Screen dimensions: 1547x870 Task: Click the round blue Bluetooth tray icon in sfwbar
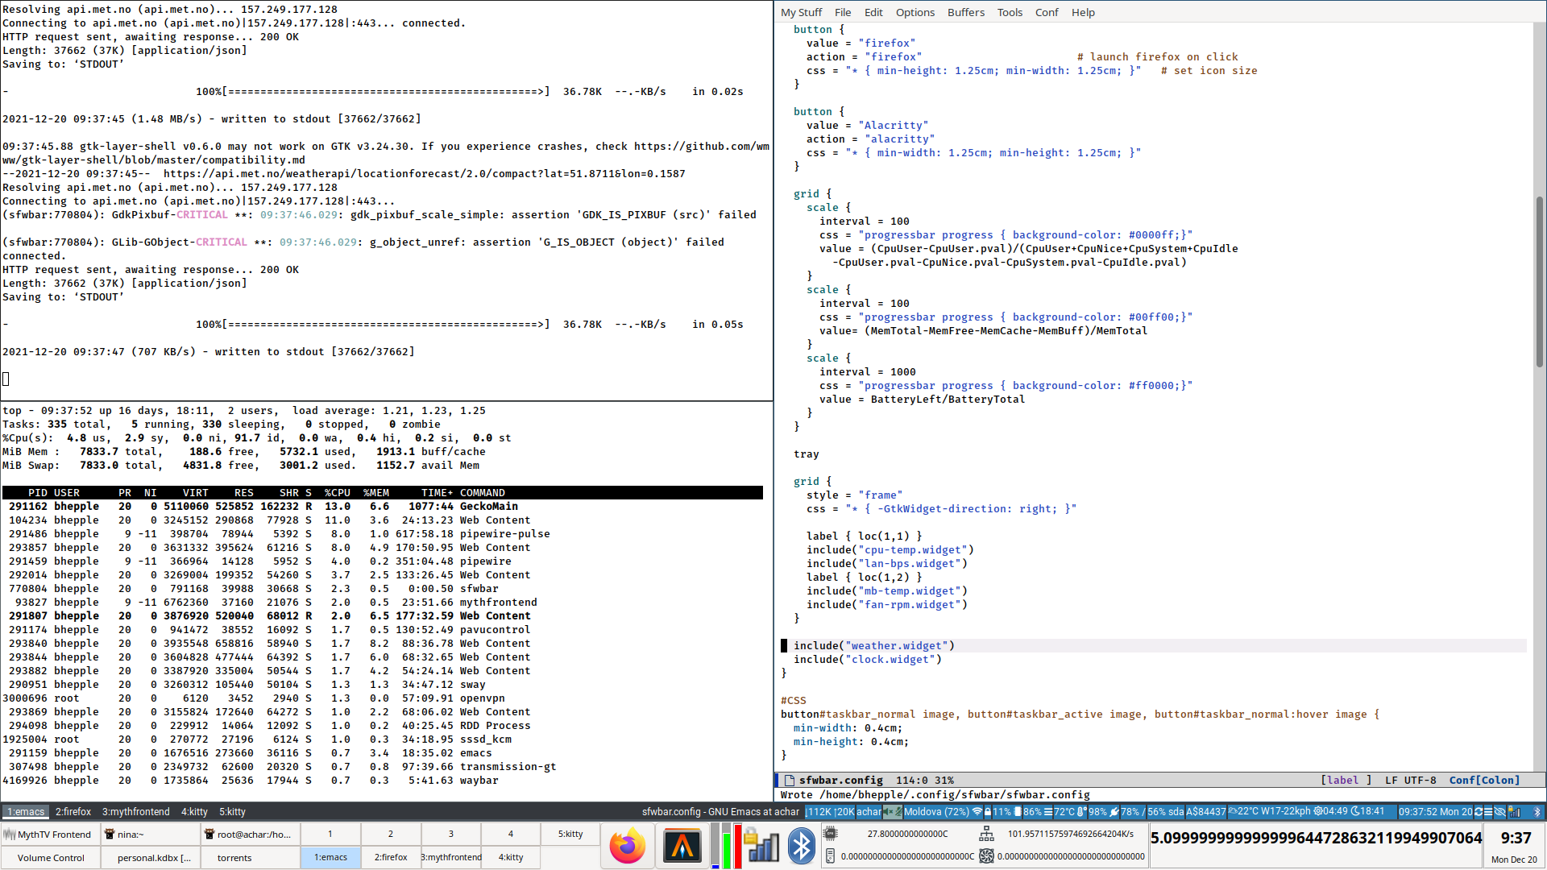pyautogui.click(x=801, y=846)
